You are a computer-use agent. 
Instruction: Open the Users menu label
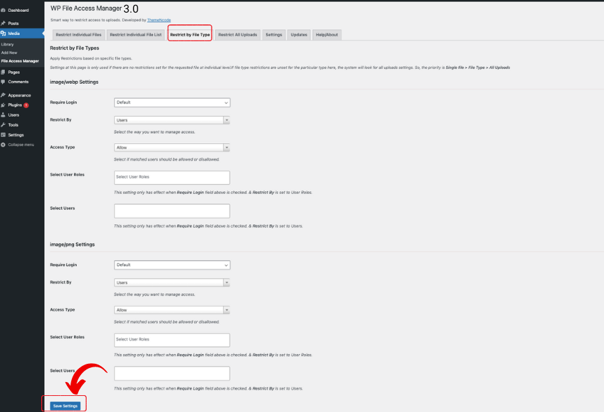point(13,115)
